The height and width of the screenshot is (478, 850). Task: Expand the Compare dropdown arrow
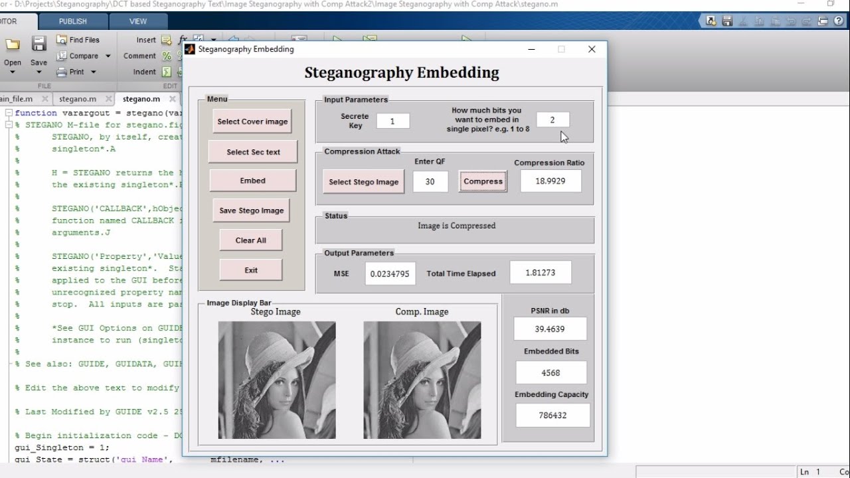[108, 56]
